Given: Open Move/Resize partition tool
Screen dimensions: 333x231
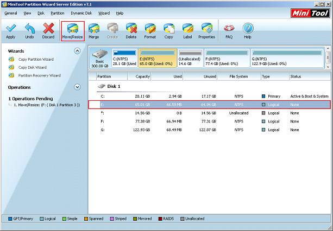Looking at the screenshot, I should [73, 31].
